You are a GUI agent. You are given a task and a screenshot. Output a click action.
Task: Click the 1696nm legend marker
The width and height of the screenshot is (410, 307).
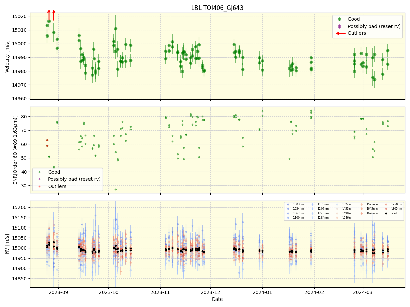point(361,213)
